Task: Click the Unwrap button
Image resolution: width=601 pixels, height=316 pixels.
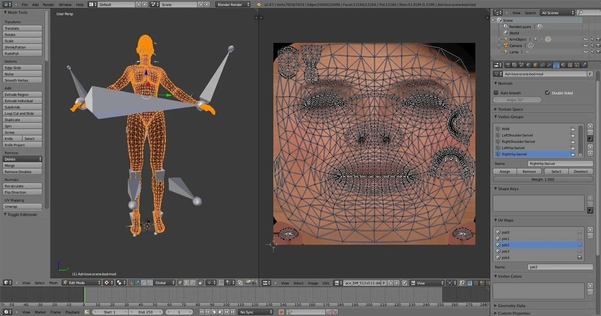Action: (x=22, y=207)
